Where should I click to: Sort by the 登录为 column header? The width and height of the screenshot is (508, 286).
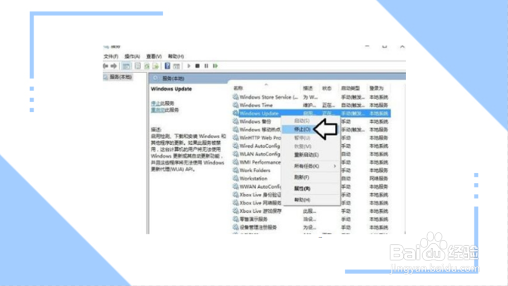pyautogui.click(x=376, y=88)
